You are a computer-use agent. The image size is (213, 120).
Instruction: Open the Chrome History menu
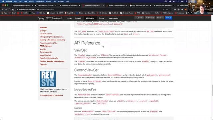[32, 1]
